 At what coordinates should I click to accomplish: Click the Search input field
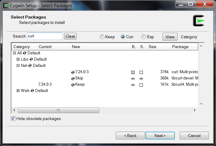click(45, 36)
